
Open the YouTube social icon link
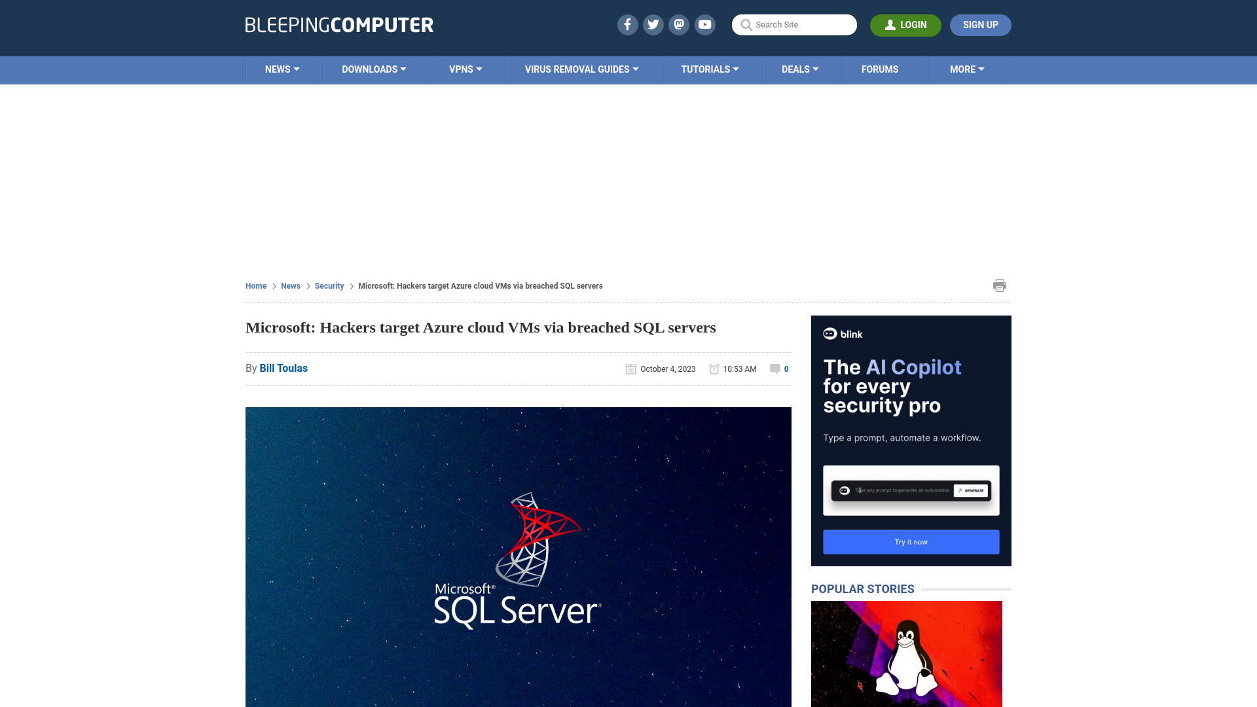click(x=705, y=24)
